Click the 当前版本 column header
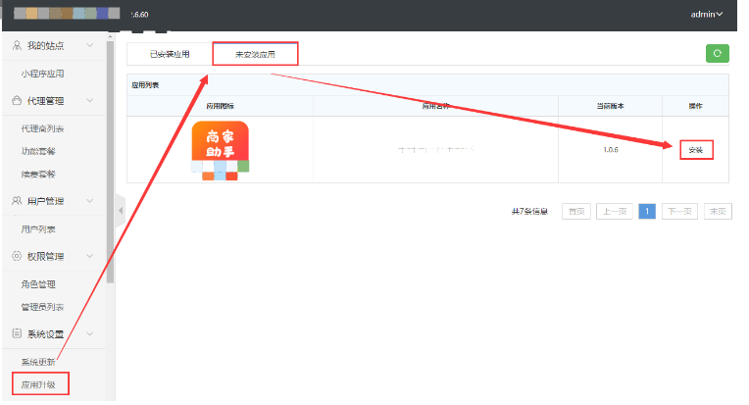 tap(611, 106)
